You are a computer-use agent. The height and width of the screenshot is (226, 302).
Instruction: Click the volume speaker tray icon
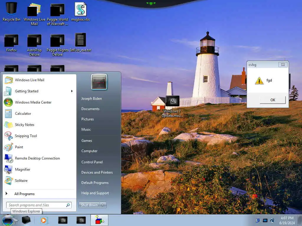[272, 220]
